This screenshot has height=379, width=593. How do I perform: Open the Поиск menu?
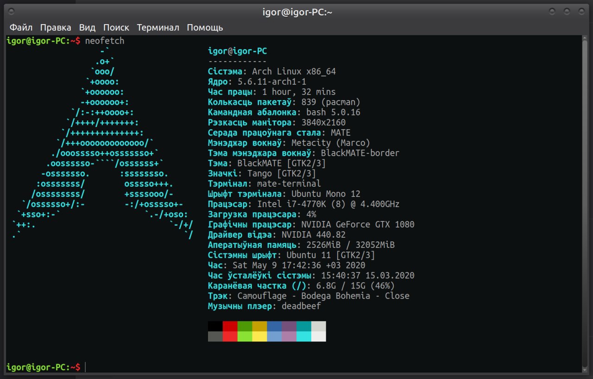(x=116, y=27)
